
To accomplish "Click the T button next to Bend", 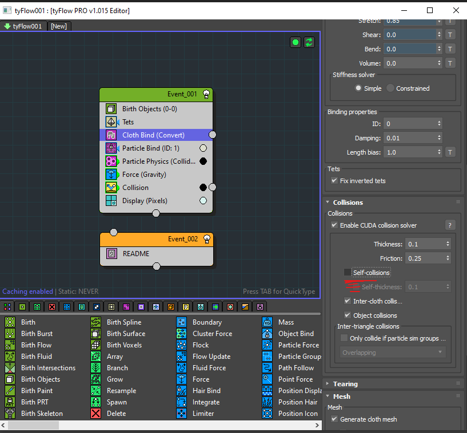I will tap(450, 49).
